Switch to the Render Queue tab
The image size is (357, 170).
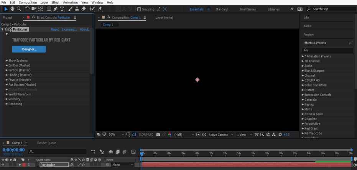(46, 143)
